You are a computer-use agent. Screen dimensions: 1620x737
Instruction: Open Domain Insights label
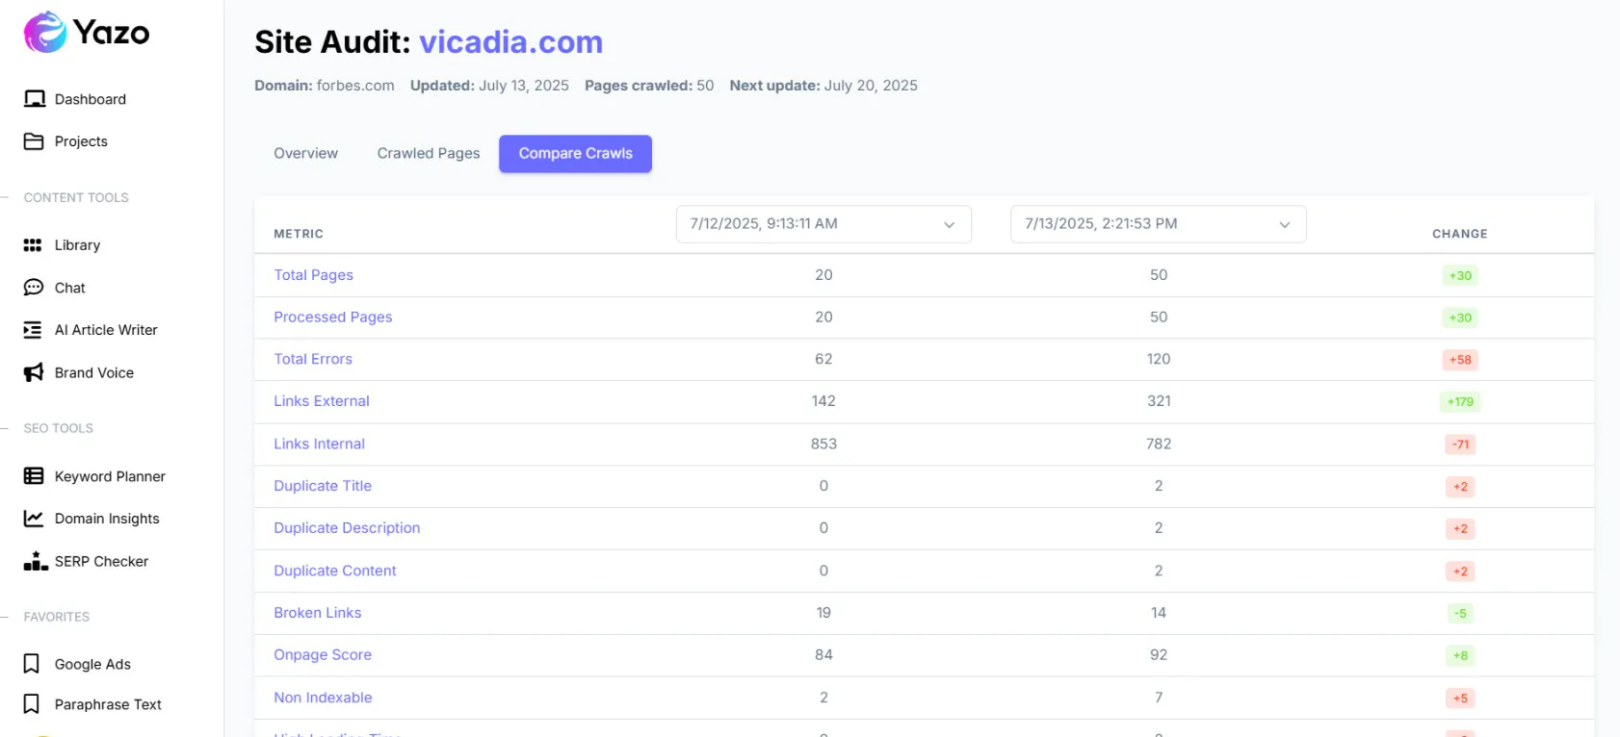(x=107, y=519)
